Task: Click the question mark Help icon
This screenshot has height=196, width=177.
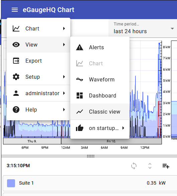Action: [x=16, y=110]
